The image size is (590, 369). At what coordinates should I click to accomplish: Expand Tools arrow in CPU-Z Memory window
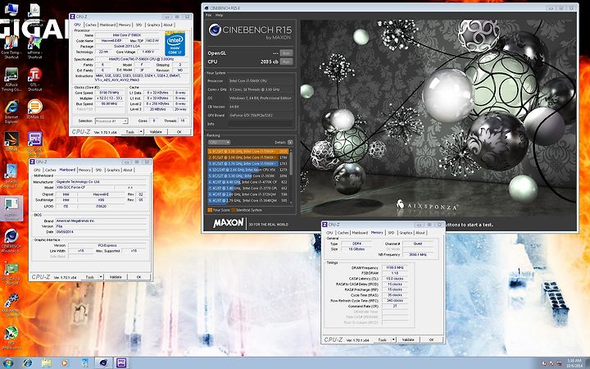click(x=393, y=339)
